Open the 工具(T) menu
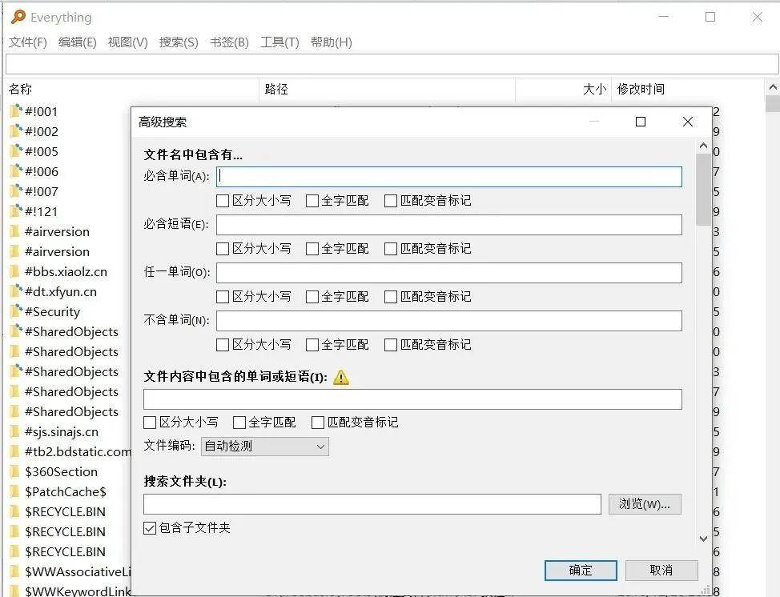Image resolution: width=780 pixels, height=597 pixels. pos(280,42)
